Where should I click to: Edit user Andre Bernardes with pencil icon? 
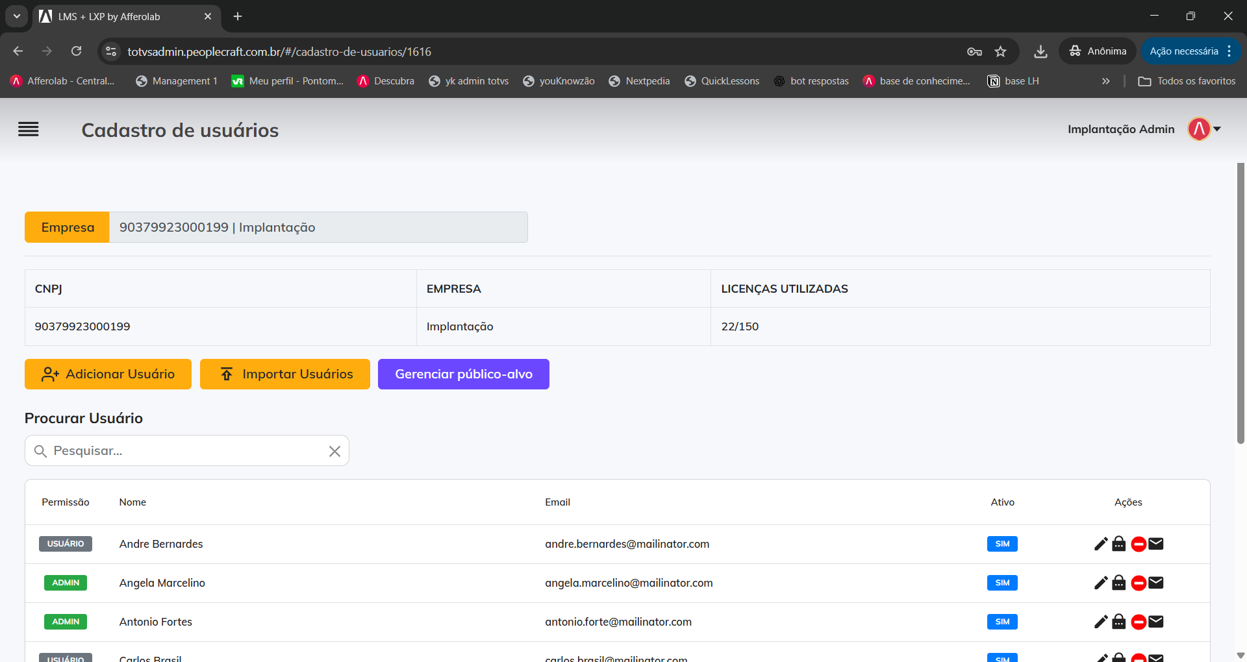(1101, 544)
